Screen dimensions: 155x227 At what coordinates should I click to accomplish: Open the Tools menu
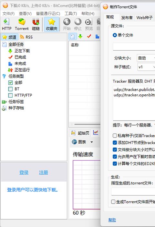coord(71,14)
